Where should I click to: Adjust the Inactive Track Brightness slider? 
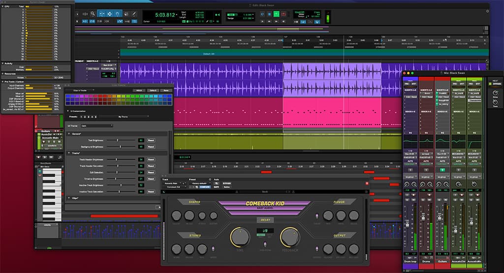click(x=121, y=185)
